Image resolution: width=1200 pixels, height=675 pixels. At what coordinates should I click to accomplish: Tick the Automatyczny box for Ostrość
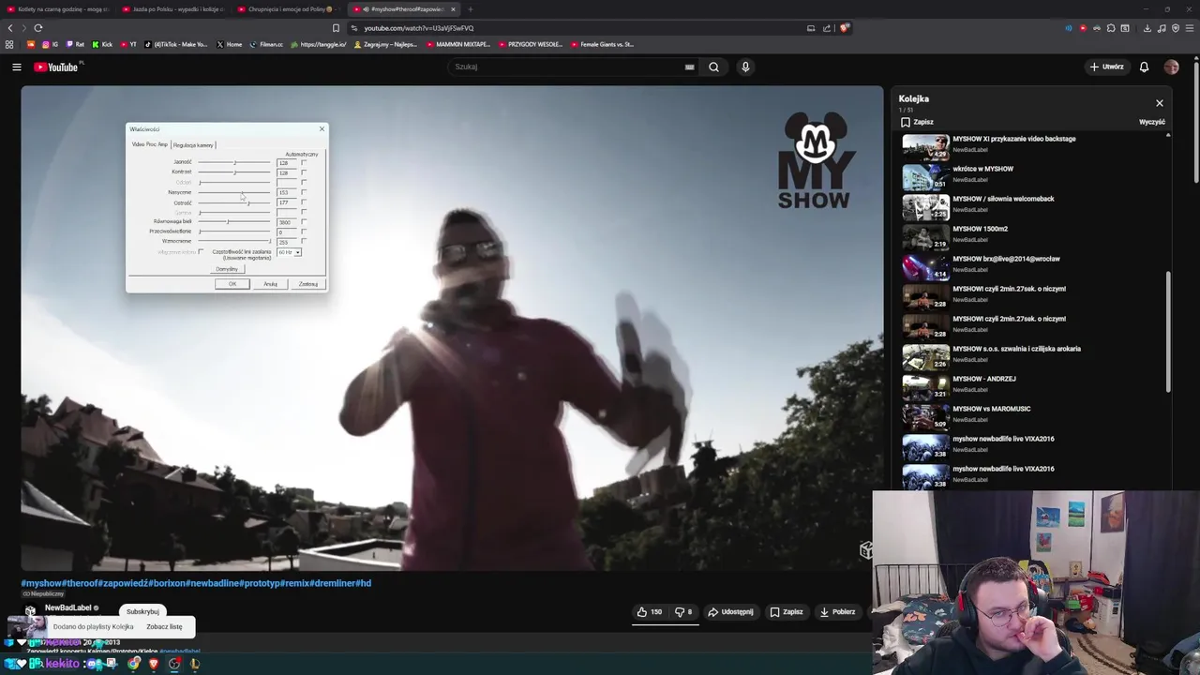pos(304,202)
